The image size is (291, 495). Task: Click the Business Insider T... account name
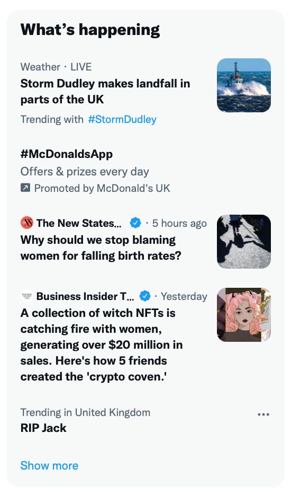click(85, 296)
